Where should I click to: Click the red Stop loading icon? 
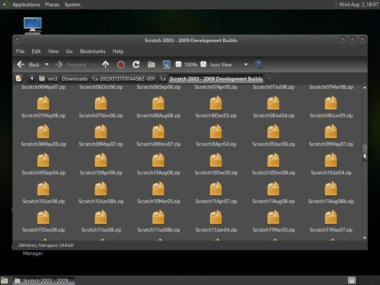tap(121, 65)
